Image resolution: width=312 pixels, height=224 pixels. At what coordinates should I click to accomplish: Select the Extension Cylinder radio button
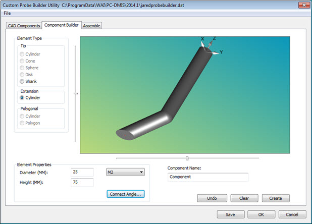pyautogui.click(x=22, y=98)
